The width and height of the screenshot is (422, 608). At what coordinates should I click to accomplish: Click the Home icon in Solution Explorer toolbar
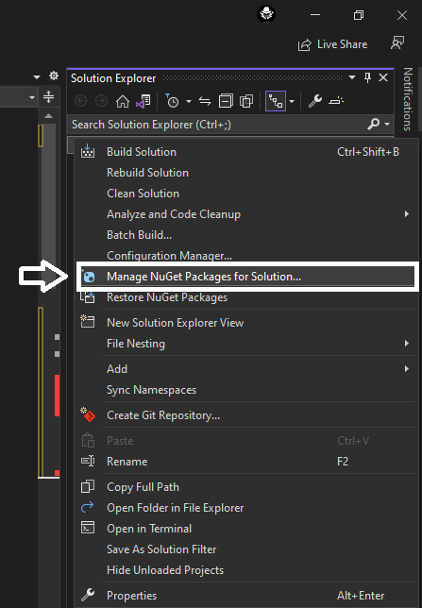pos(123,102)
